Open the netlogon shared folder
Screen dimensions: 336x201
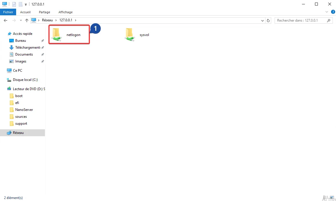69,35
